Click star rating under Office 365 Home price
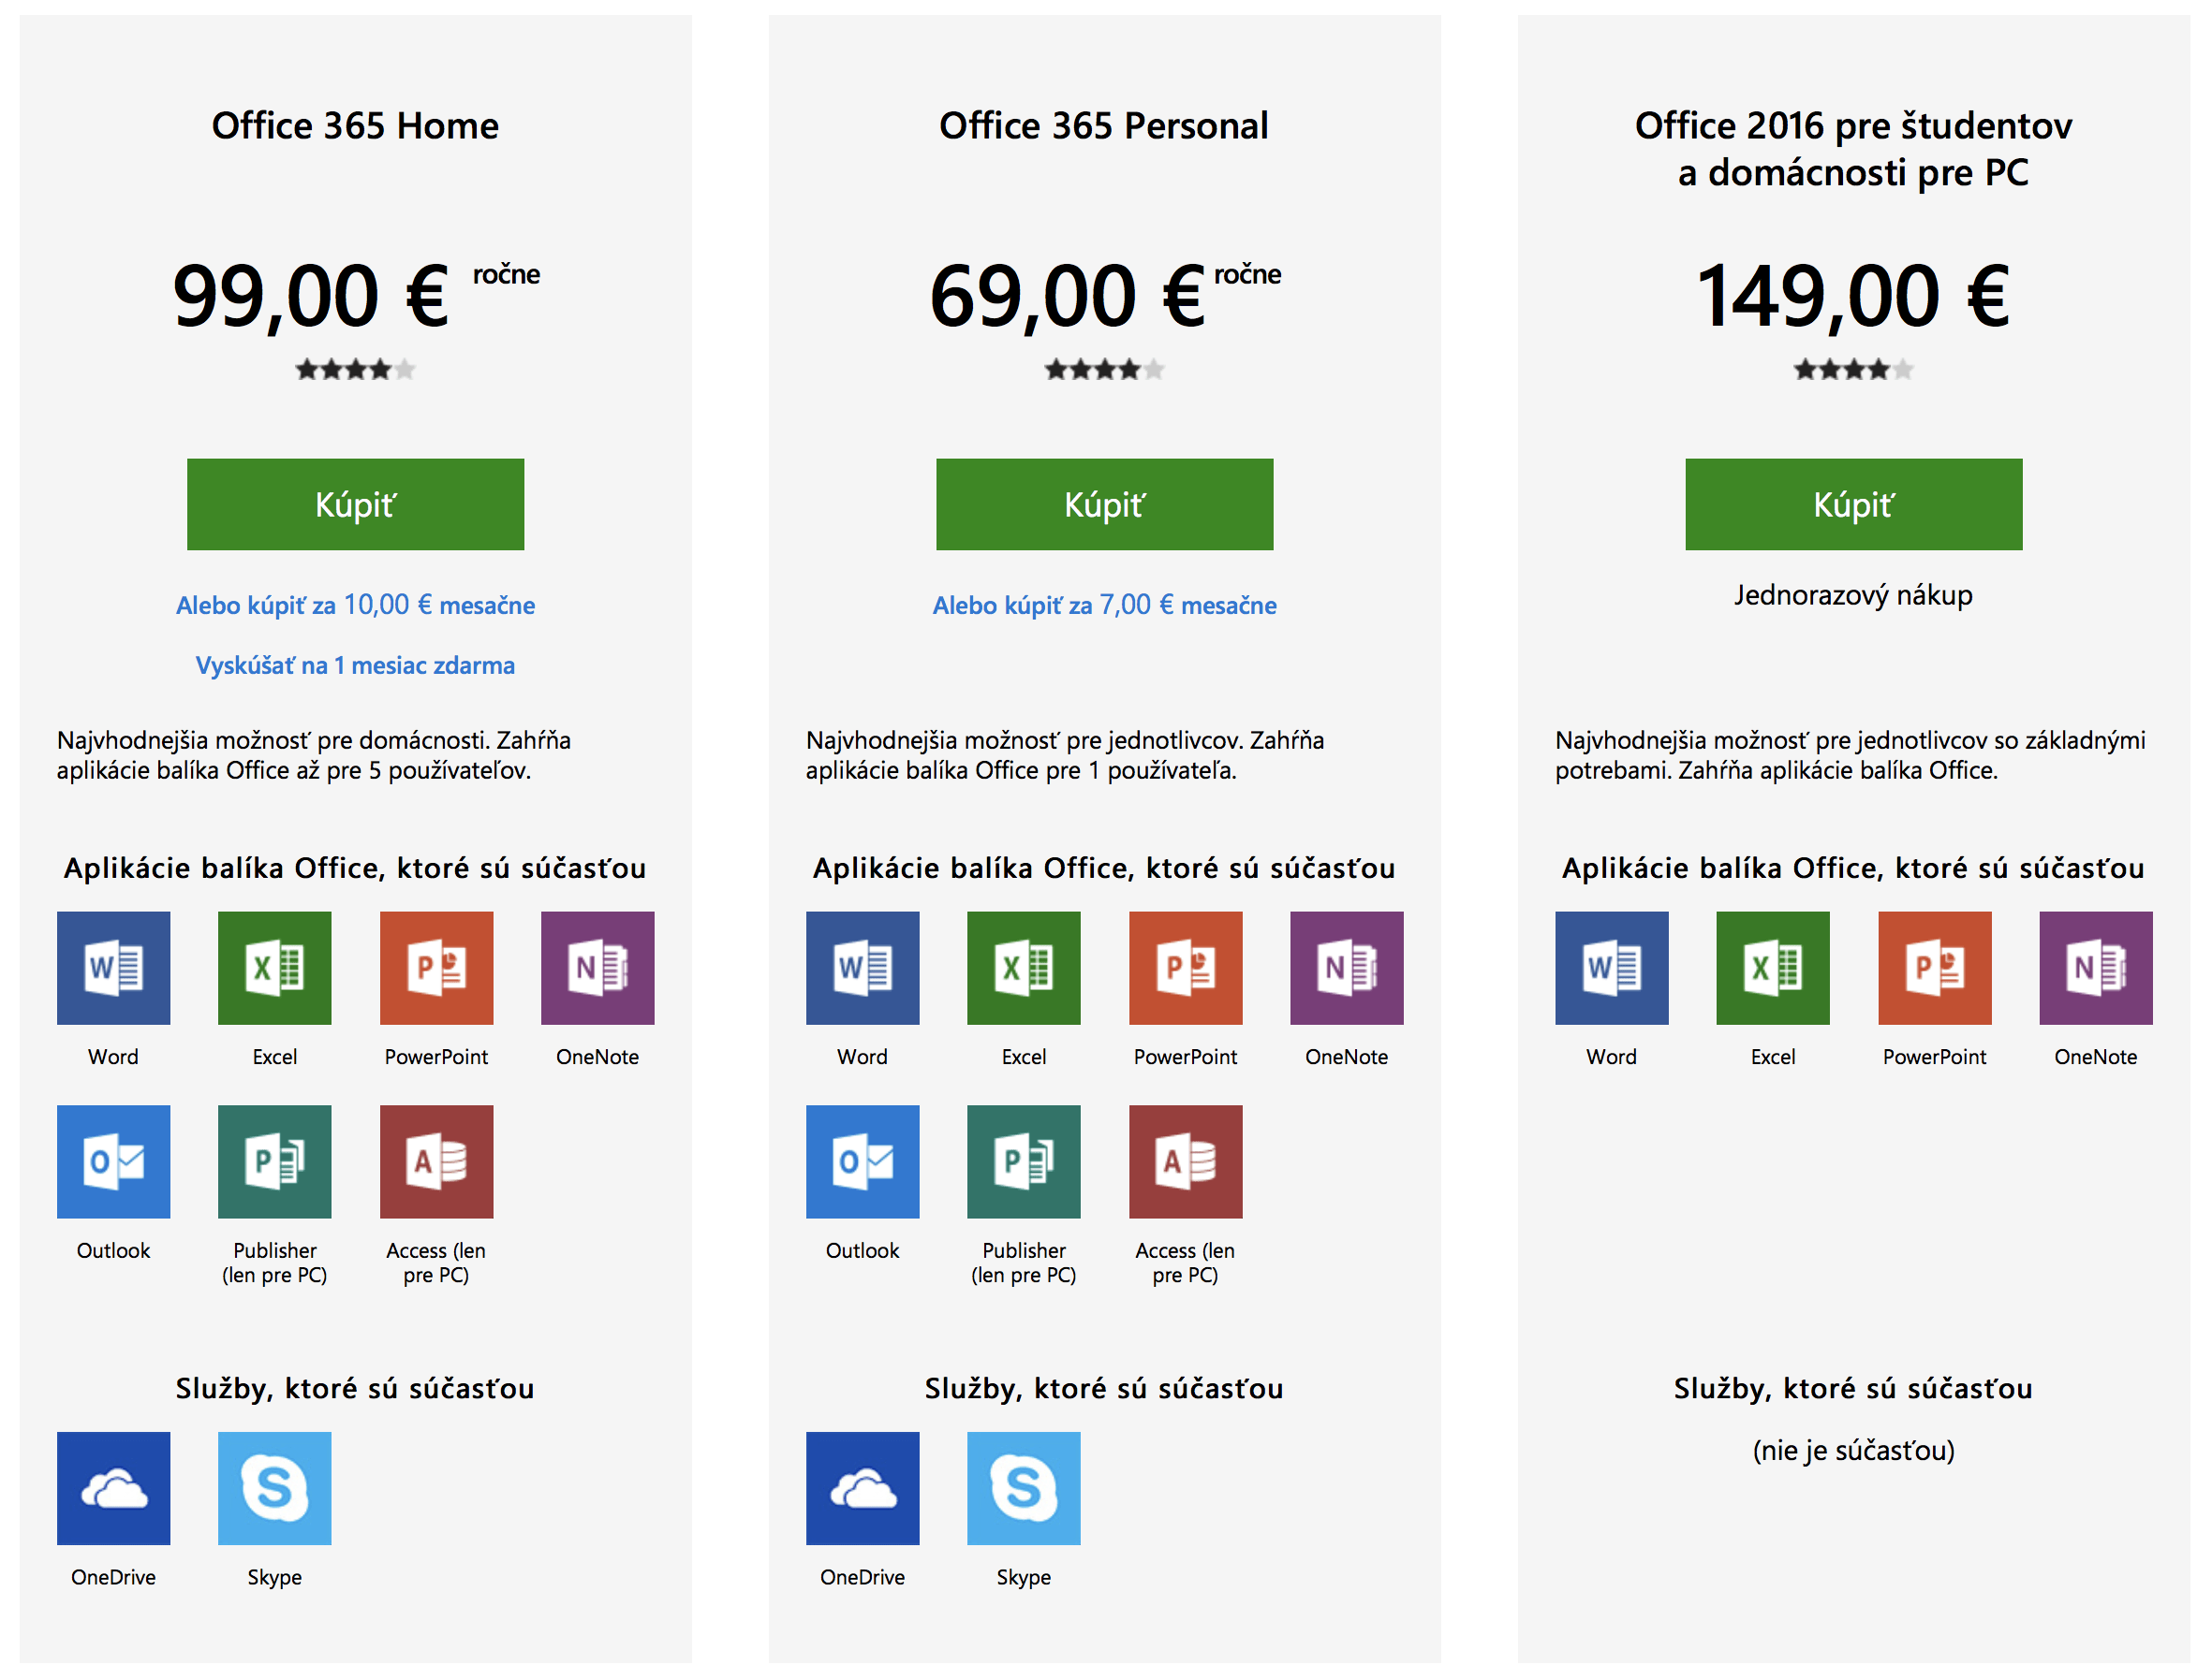The height and width of the screenshot is (1679, 2212). [x=355, y=370]
